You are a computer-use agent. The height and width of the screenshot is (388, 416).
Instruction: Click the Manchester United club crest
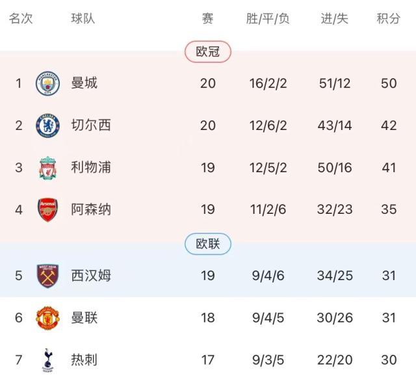tap(47, 318)
